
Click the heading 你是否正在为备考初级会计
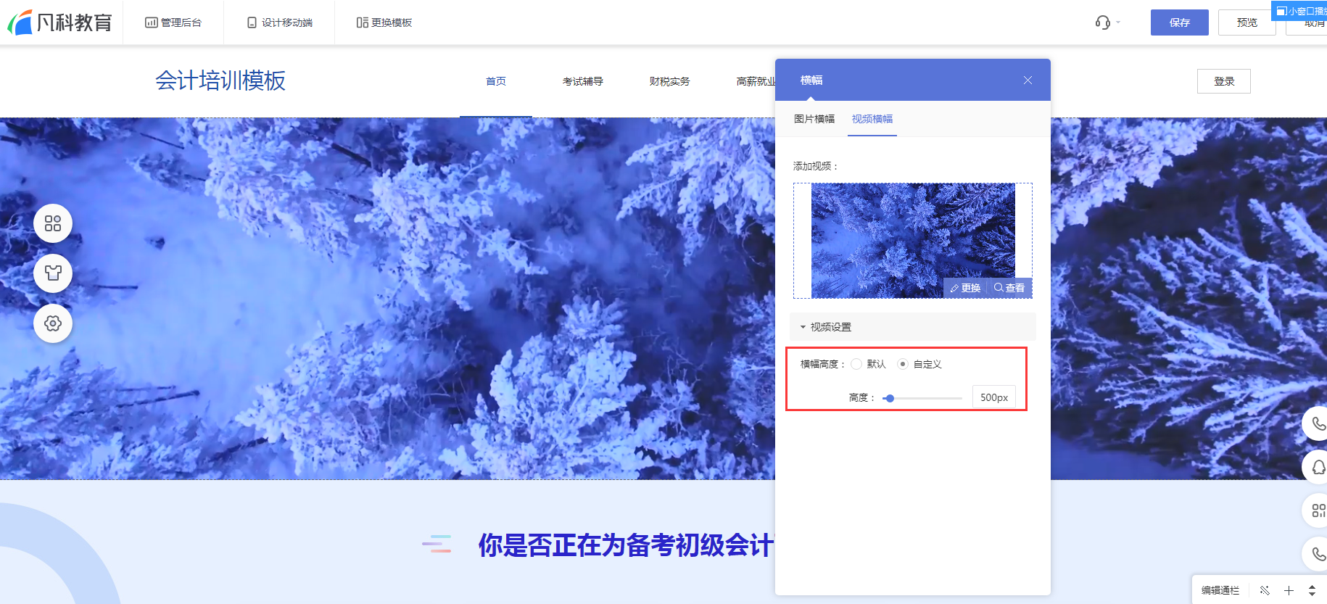pyautogui.click(x=626, y=545)
